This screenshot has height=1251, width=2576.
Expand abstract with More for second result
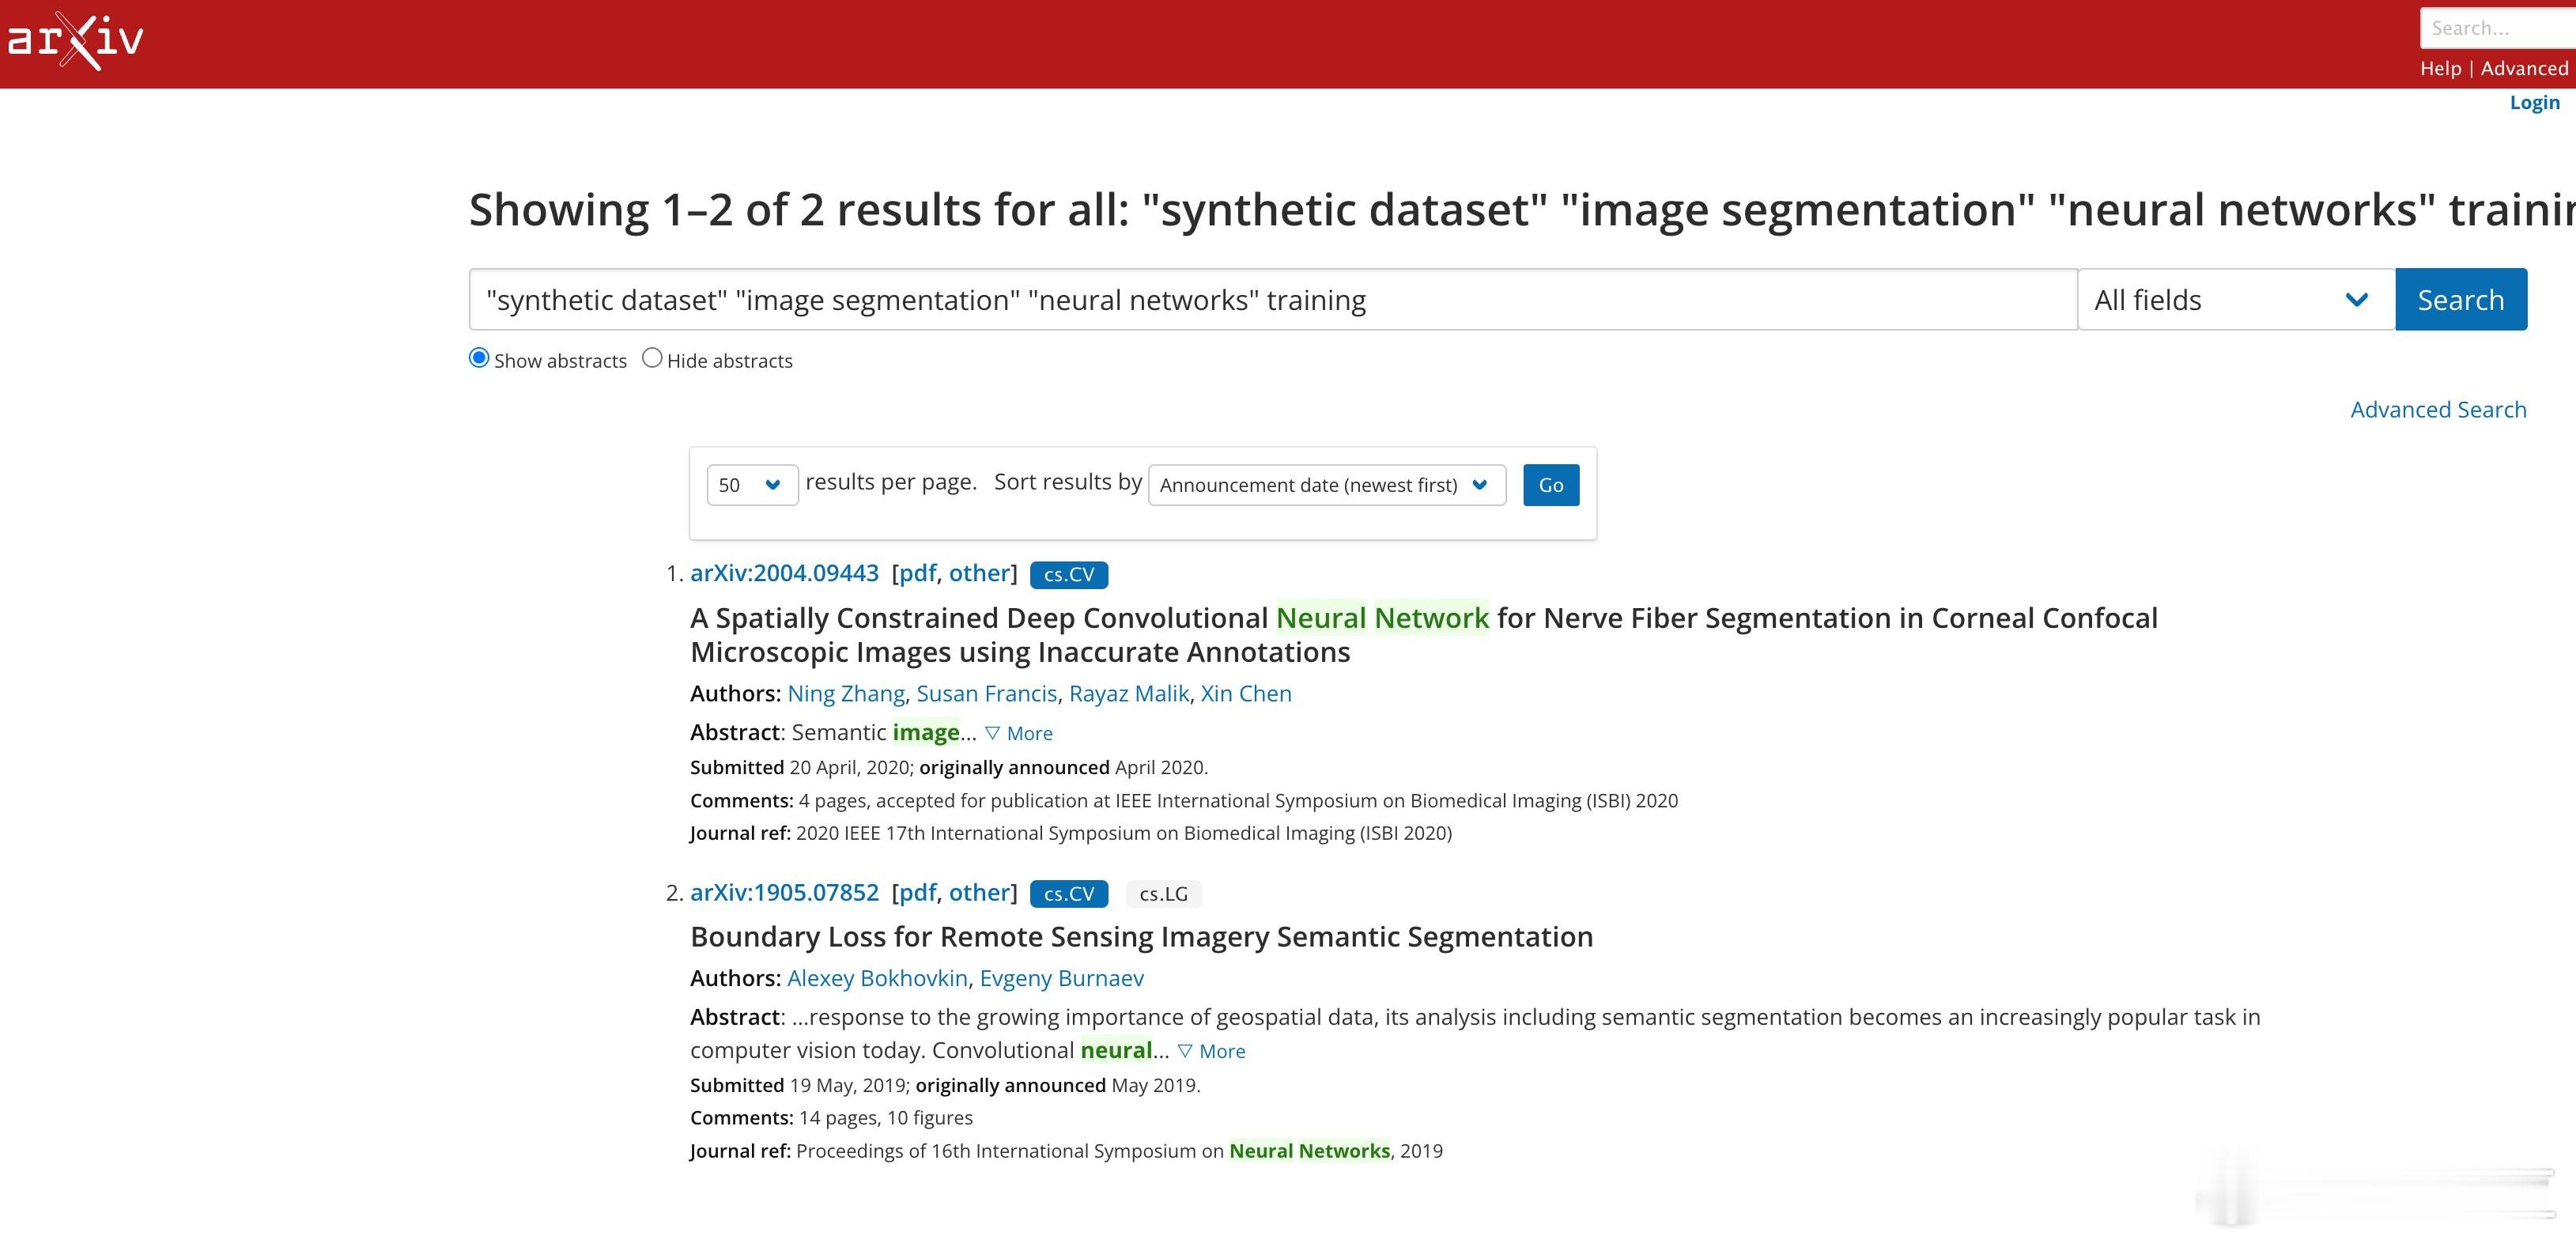[1212, 1051]
